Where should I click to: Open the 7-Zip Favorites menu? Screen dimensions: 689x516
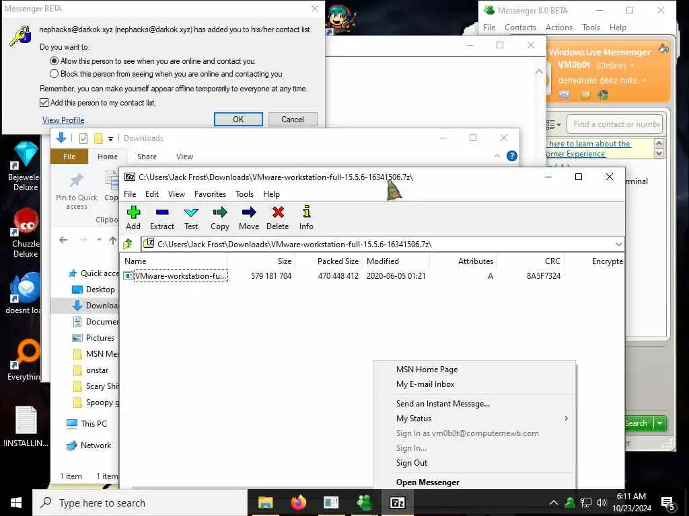[210, 194]
